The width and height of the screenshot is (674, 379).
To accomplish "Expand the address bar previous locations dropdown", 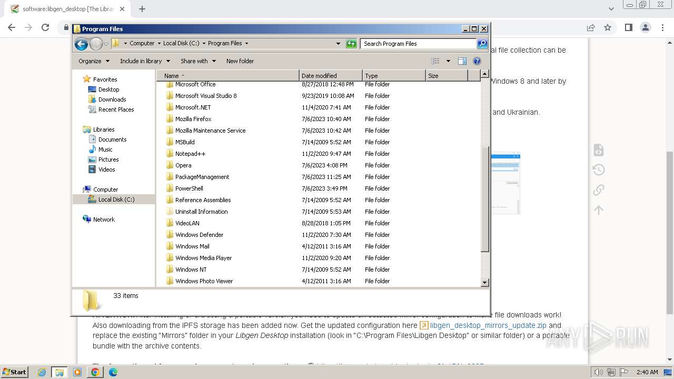I will tap(338, 44).
